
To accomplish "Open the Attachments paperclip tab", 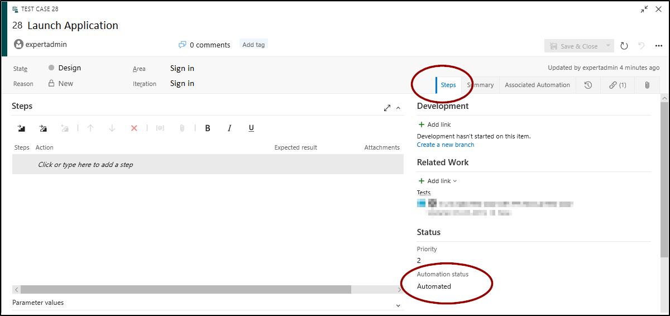I will pos(647,85).
